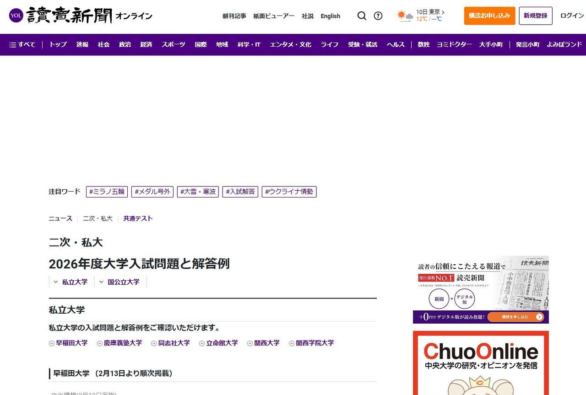
Task: Click the orange 購読お申し込み button
Action: 489,16
